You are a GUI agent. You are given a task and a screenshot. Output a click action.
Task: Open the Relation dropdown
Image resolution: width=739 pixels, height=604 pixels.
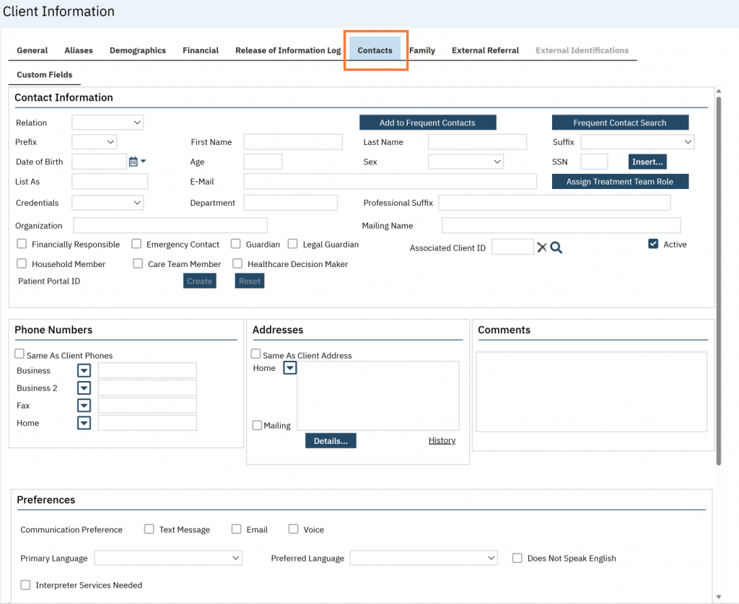tap(108, 123)
